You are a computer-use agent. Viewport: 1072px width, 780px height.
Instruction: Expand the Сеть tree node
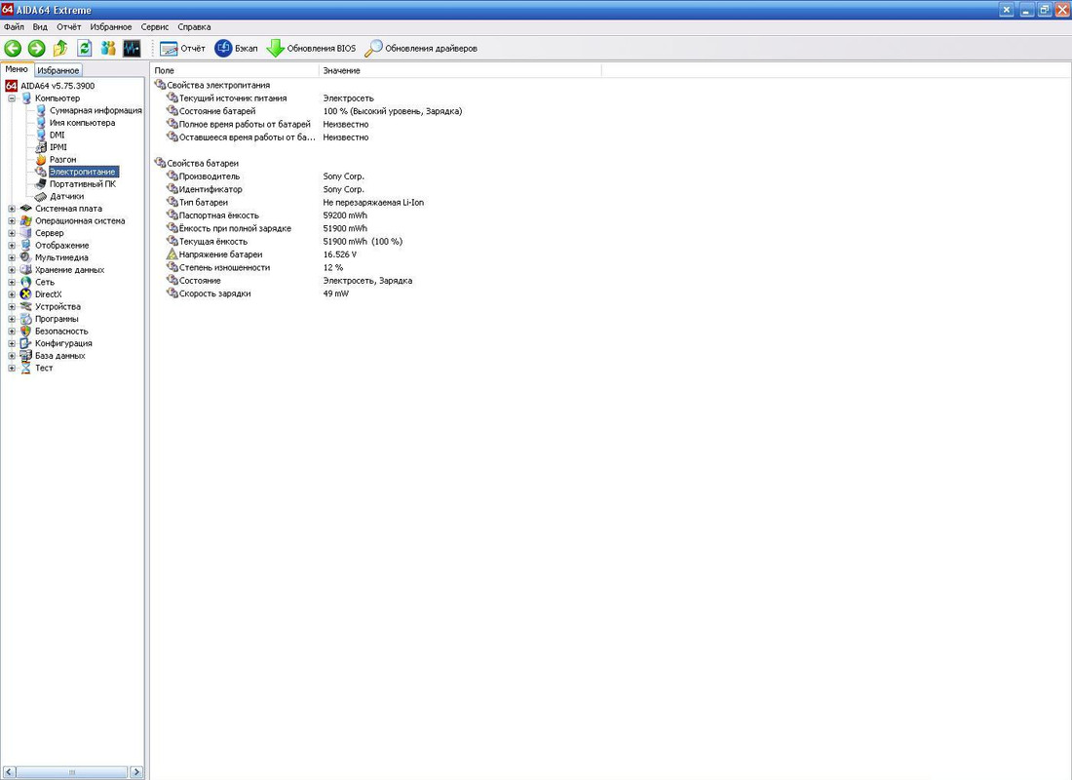tap(12, 282)
